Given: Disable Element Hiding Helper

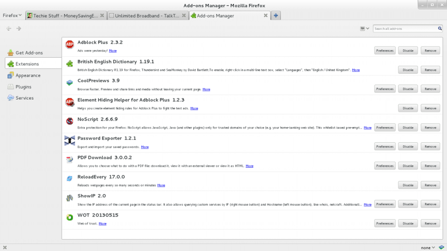Looking at the screenshot, I should click(x=408, y=108).
